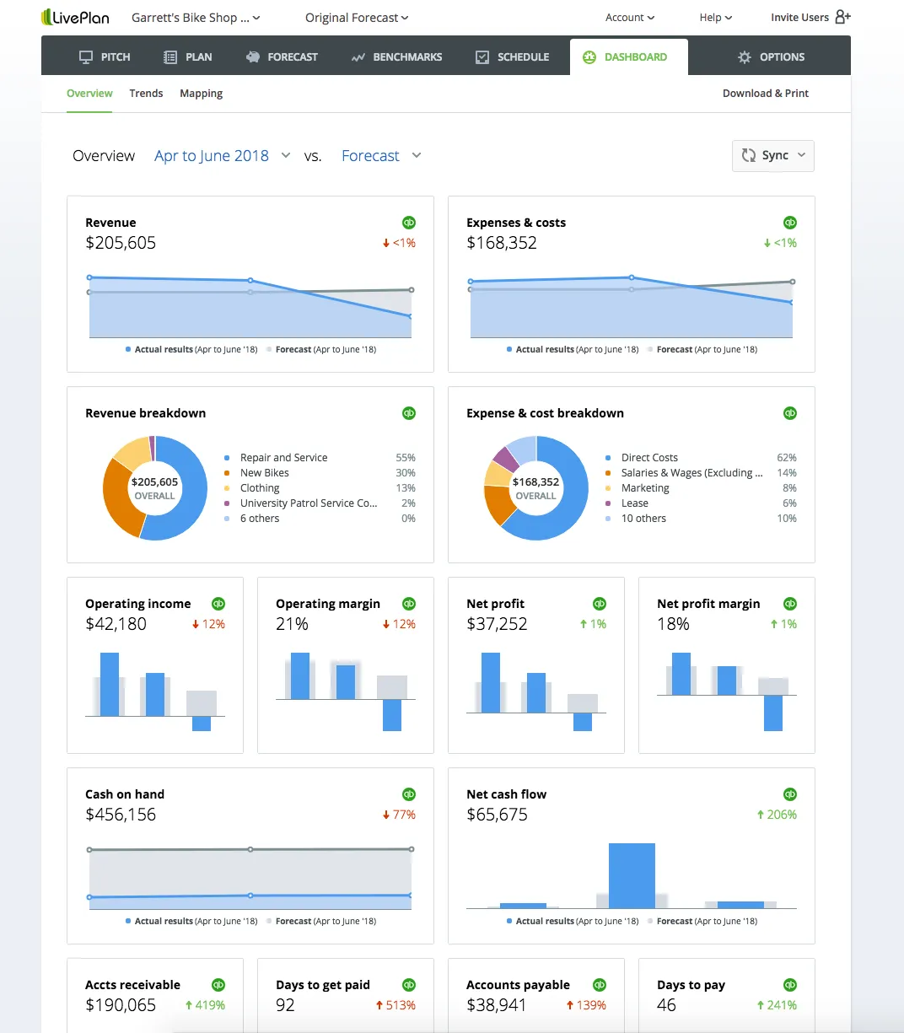Image resolution: width=904 pixels, height=1033 pixels.
Task: Open the Original Forecast scenario menu
Action: pos(357,18)
